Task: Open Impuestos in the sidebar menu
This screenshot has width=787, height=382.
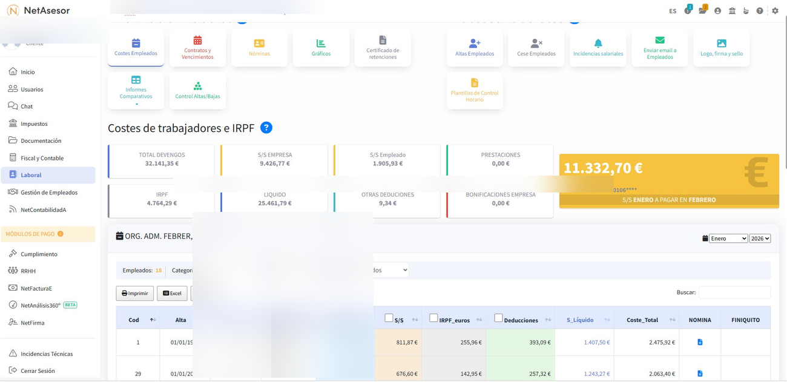Action: click(x=34, y=123)
